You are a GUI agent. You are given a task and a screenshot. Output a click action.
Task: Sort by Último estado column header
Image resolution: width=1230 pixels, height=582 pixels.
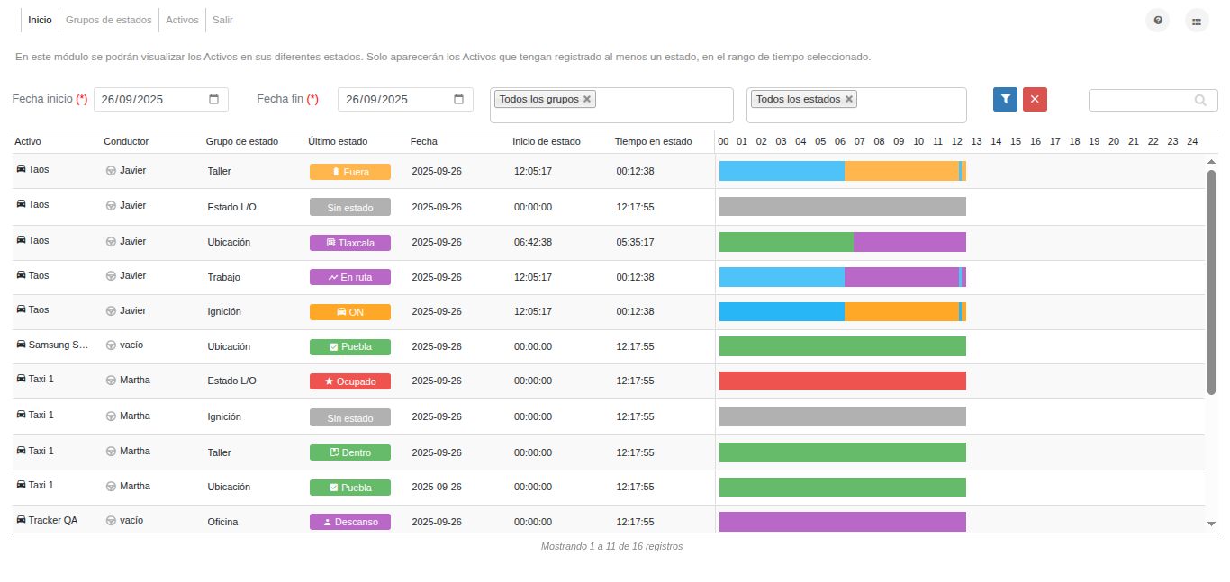[x=338, y=141]
